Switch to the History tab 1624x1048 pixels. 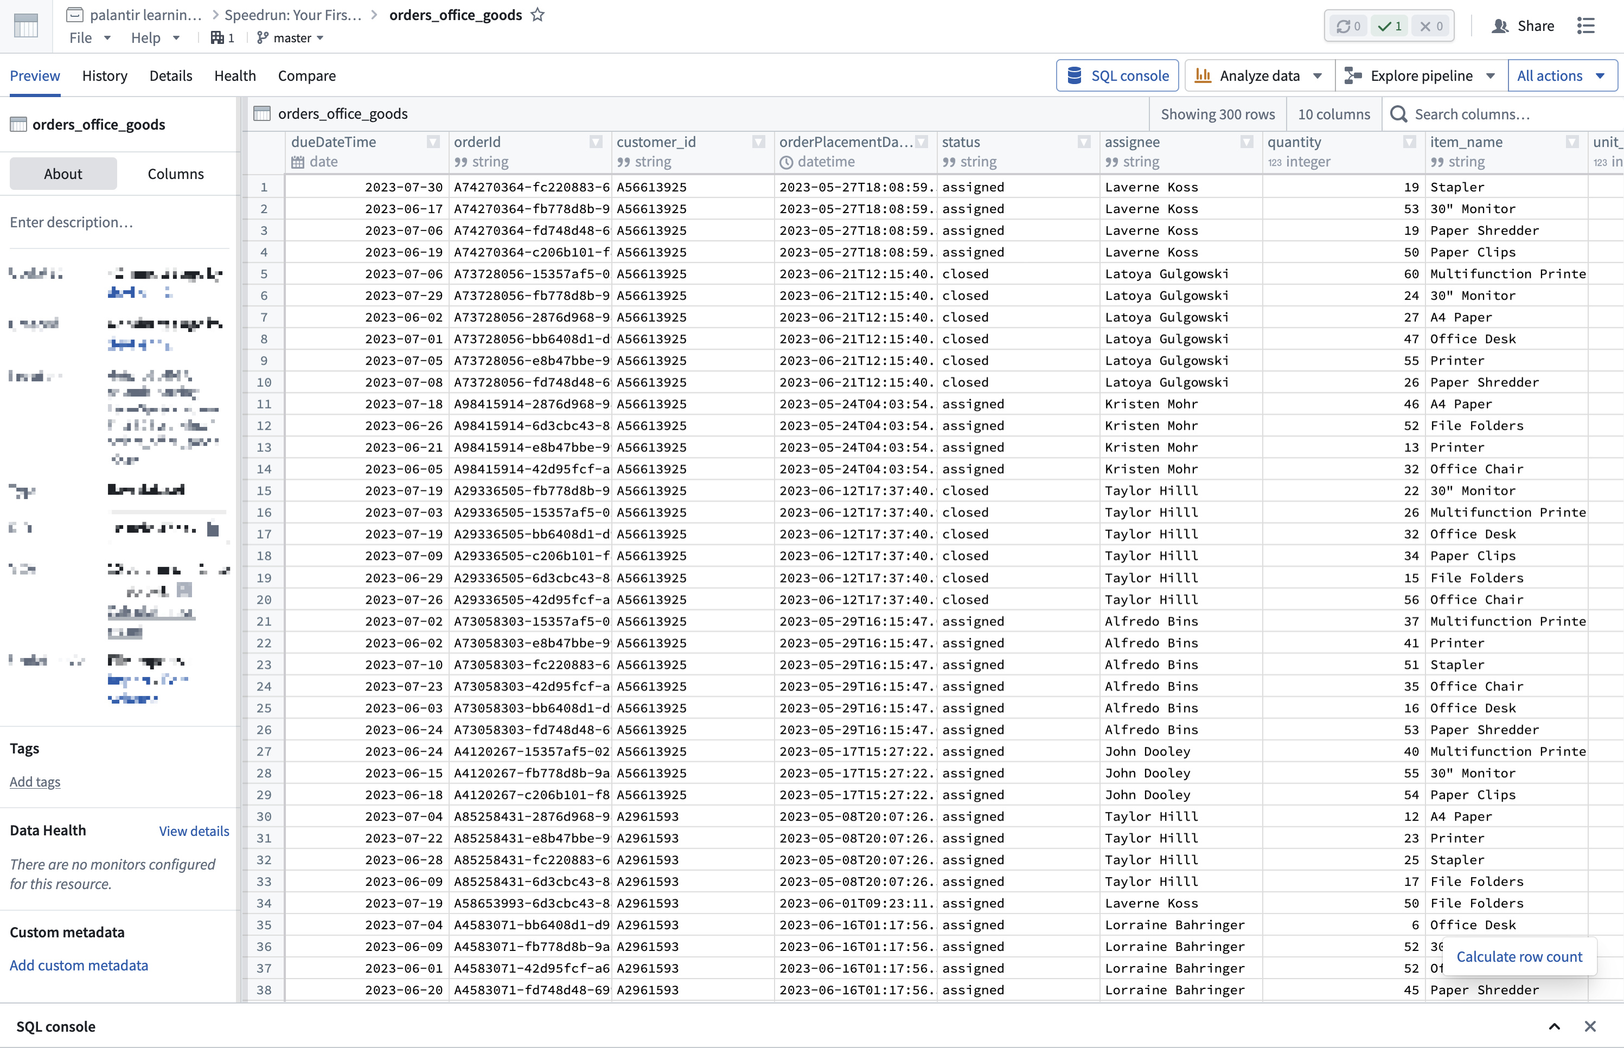coord(105,75)
